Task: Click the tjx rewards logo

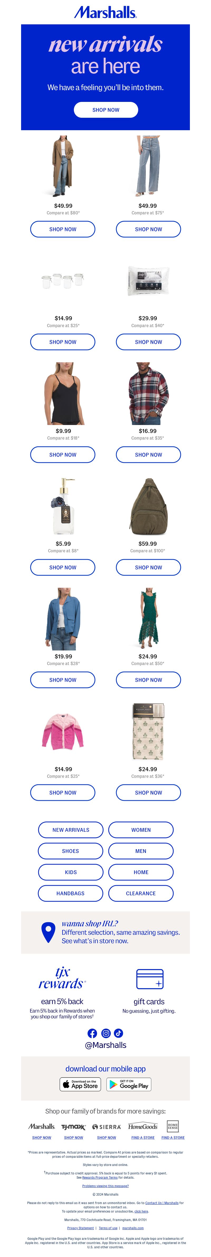Action: coord(62,978)
